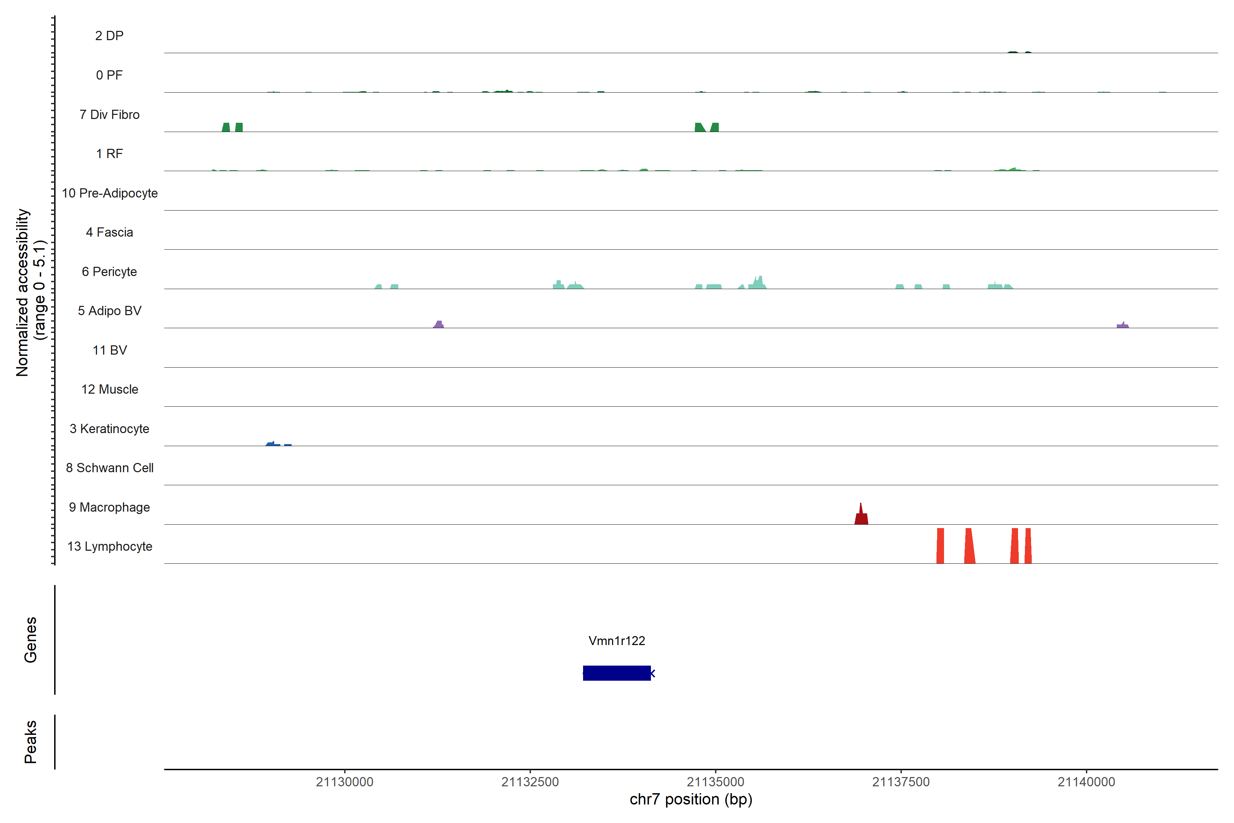Click the 6 Pericyte track label

point(109,271)
